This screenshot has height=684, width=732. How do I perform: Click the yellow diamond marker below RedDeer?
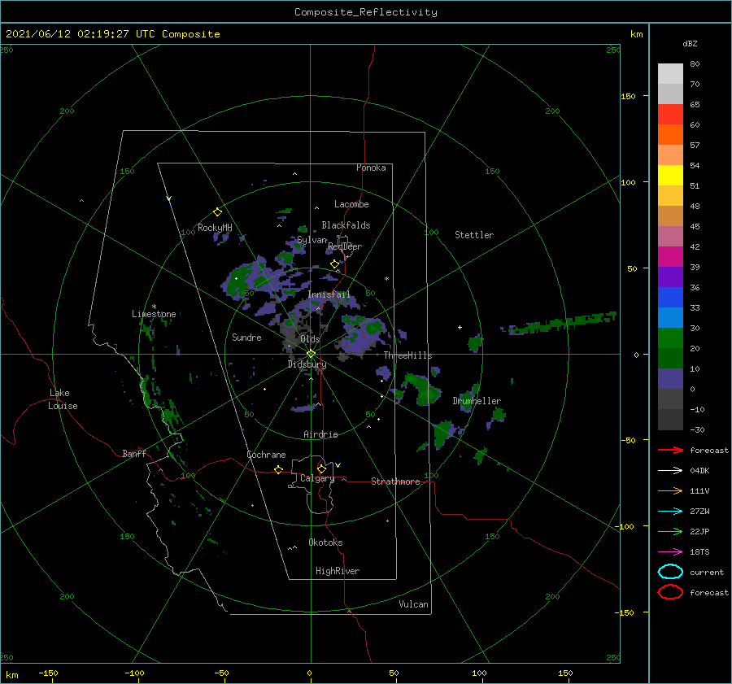coord(334,264)
